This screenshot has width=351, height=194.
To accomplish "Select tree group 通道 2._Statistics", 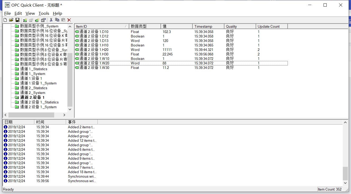I will pos(34,88).
